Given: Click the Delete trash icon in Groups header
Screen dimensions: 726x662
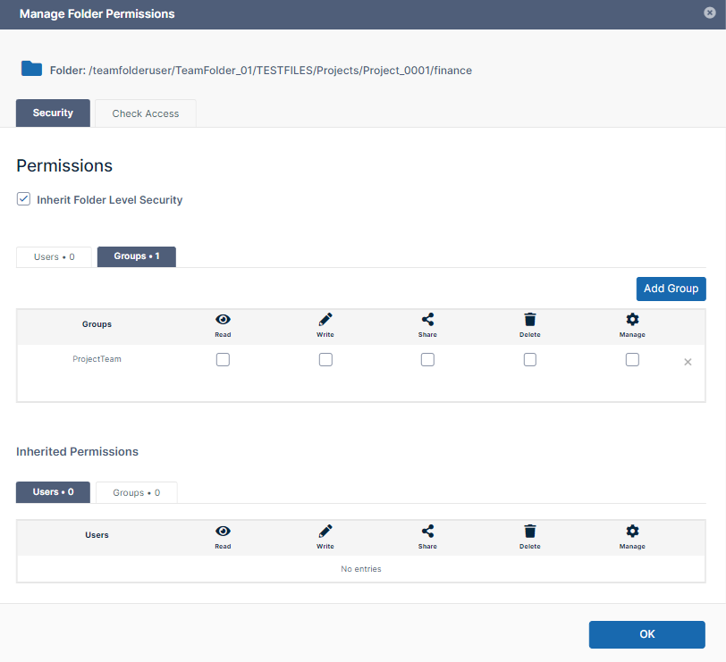Looking at the screenshot, I should tap(530, 320).
